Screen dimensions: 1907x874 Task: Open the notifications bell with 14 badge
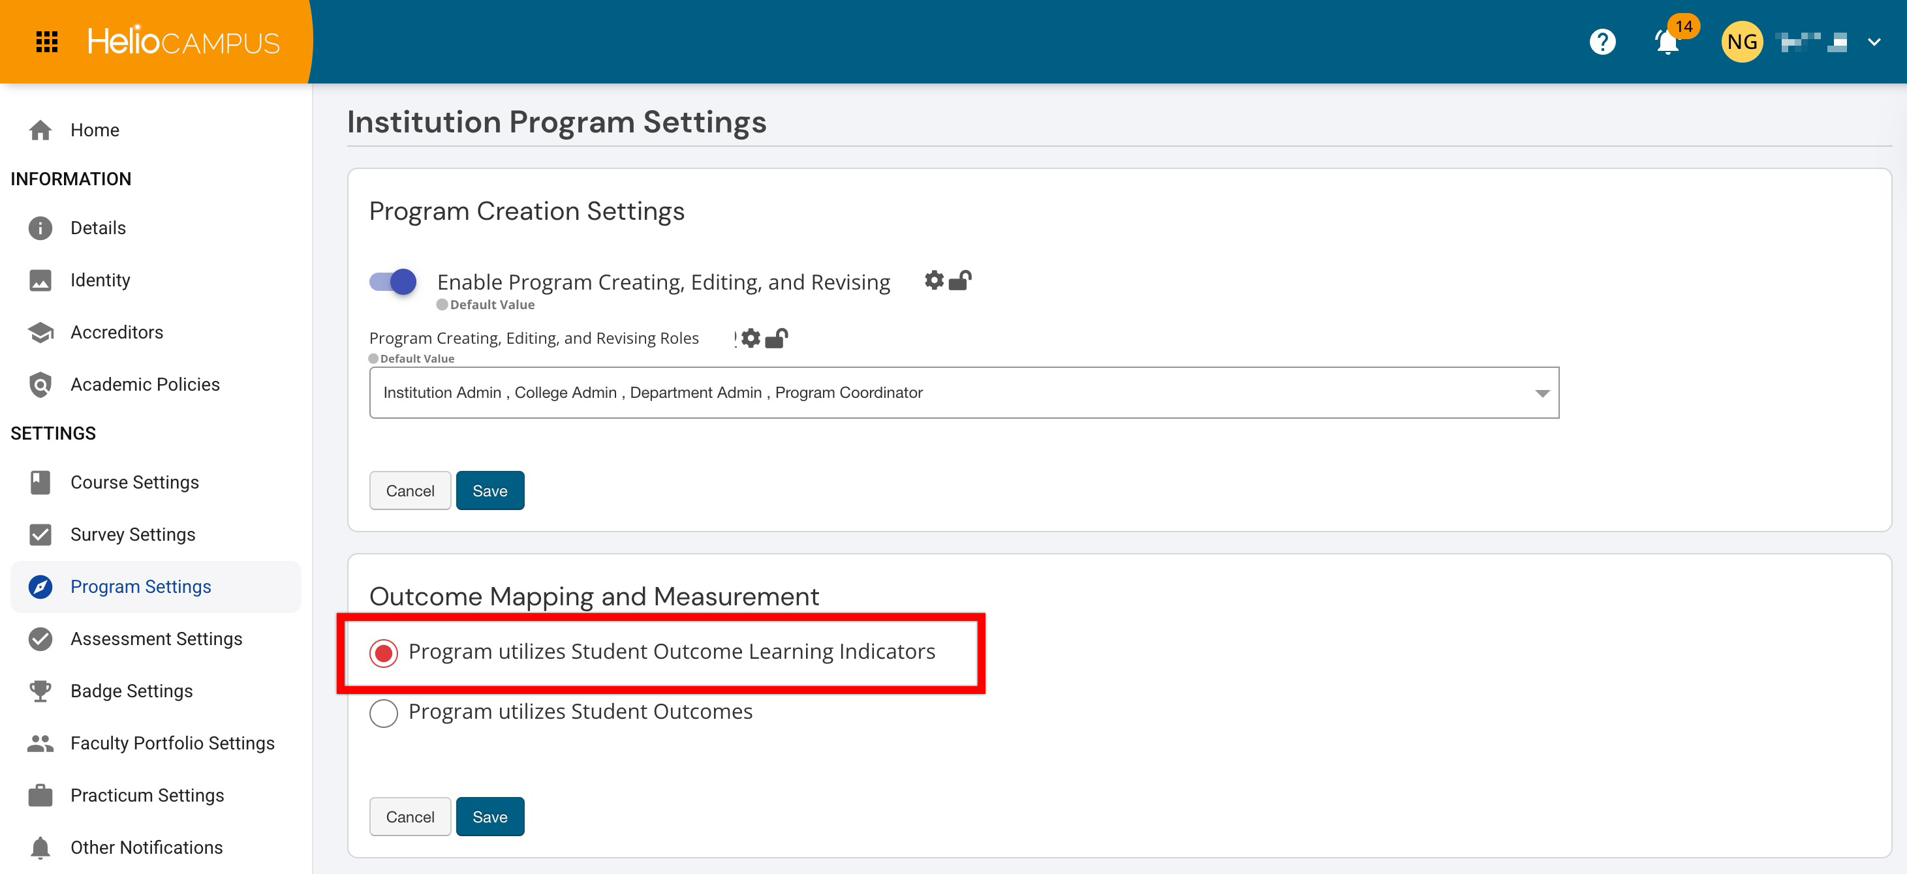point(1667,42)
